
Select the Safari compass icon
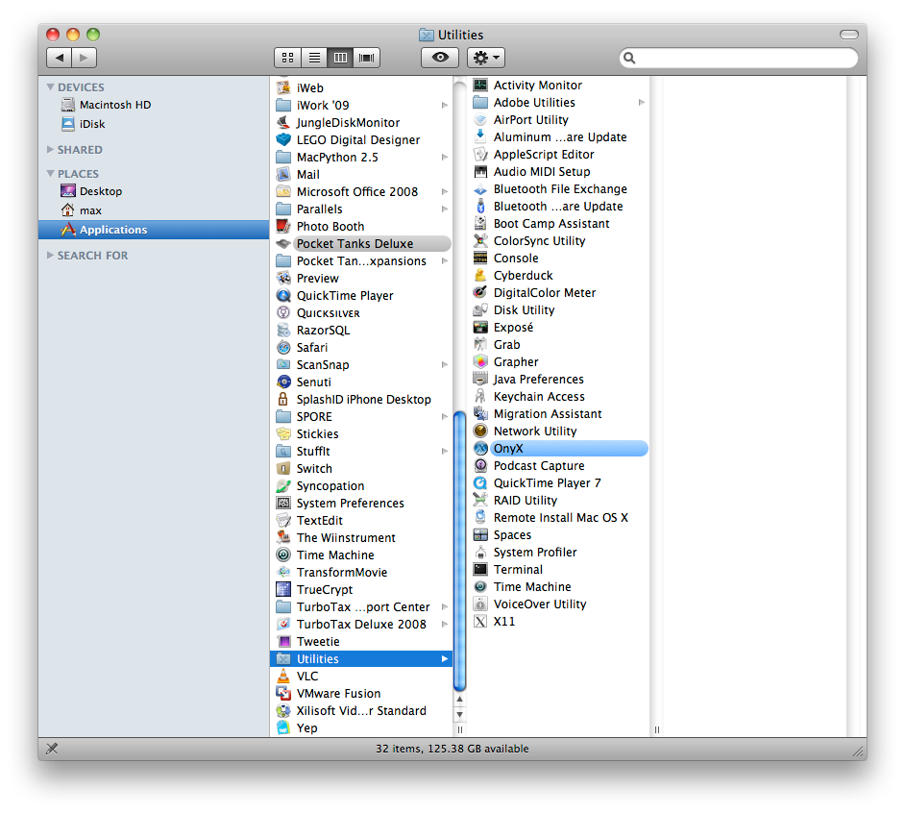point(283,348)
